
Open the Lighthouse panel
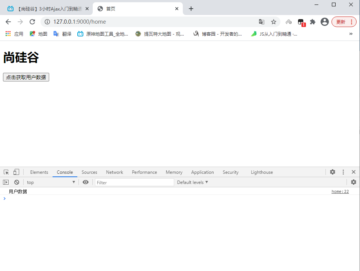point(262,172)
